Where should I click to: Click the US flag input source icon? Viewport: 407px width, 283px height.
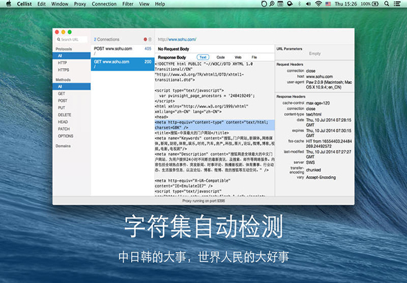coord(328,3)
